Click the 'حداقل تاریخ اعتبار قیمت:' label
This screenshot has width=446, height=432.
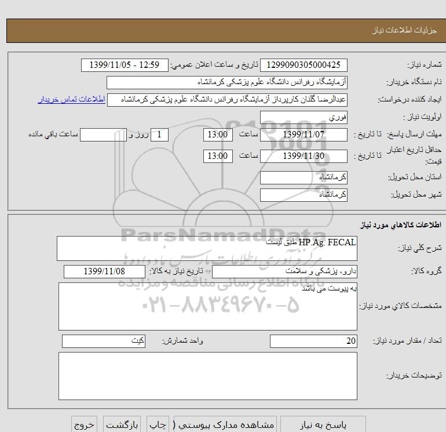click(x=414, y=155)
